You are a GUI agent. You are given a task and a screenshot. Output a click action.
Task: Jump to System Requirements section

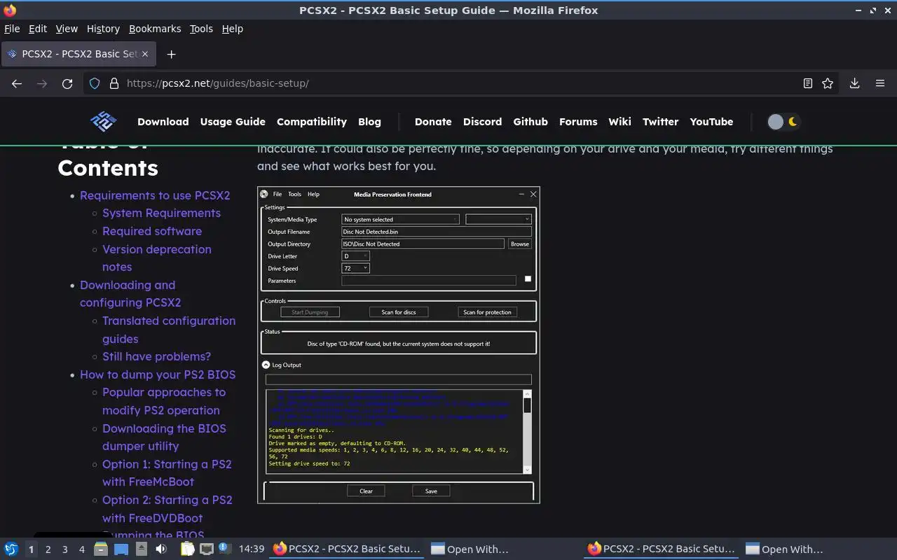[161, 213]
